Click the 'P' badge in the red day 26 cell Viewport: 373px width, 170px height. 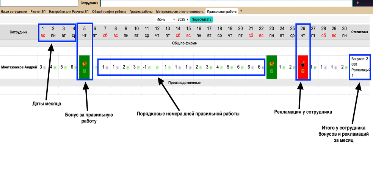tap(303, 71)
